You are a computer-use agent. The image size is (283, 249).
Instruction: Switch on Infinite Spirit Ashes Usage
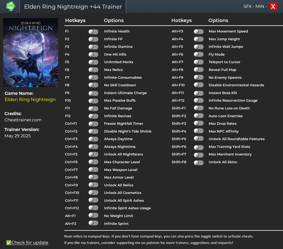(93, 208)
